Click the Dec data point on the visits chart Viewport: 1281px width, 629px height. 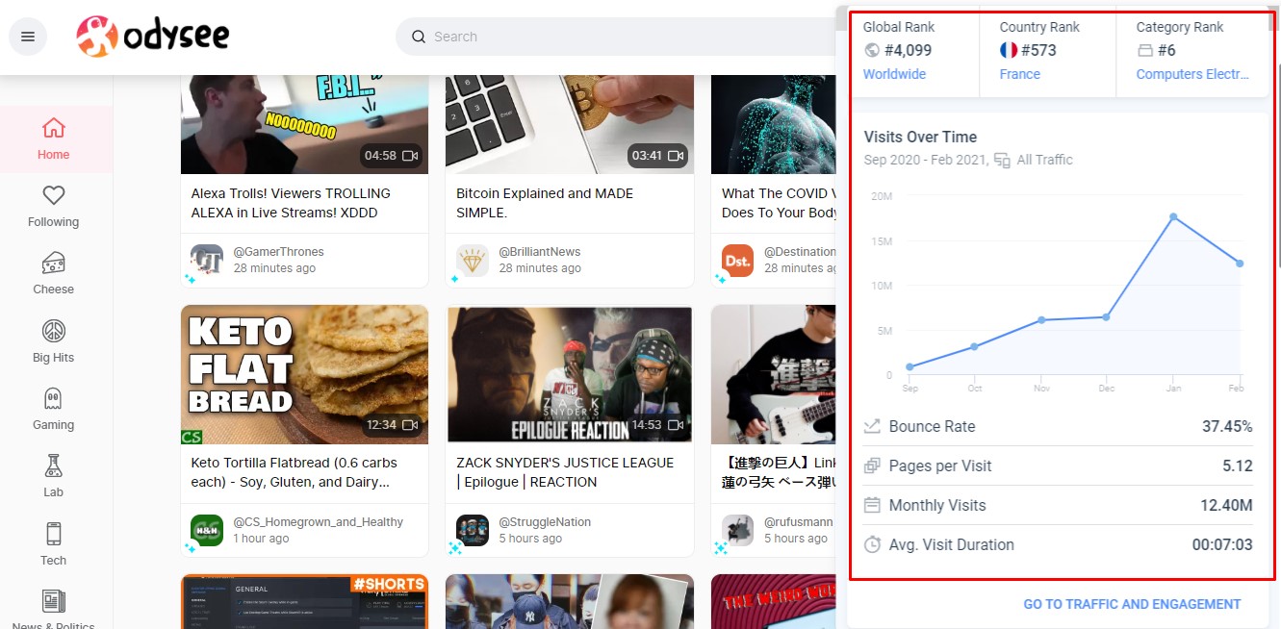(x=1107, y=316)
